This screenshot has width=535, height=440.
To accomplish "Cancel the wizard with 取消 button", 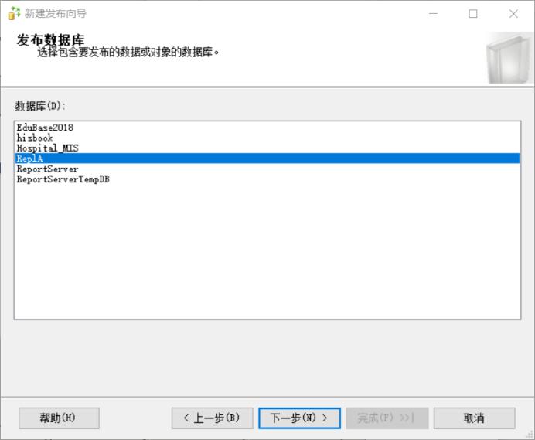I will click(474, 418).
